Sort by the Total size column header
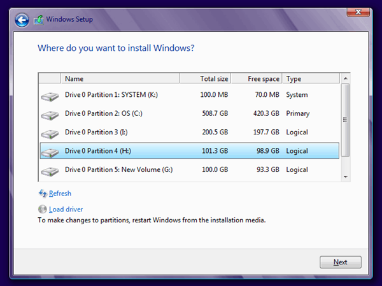This screenshot has width=382, height=286. coord(205,78)
